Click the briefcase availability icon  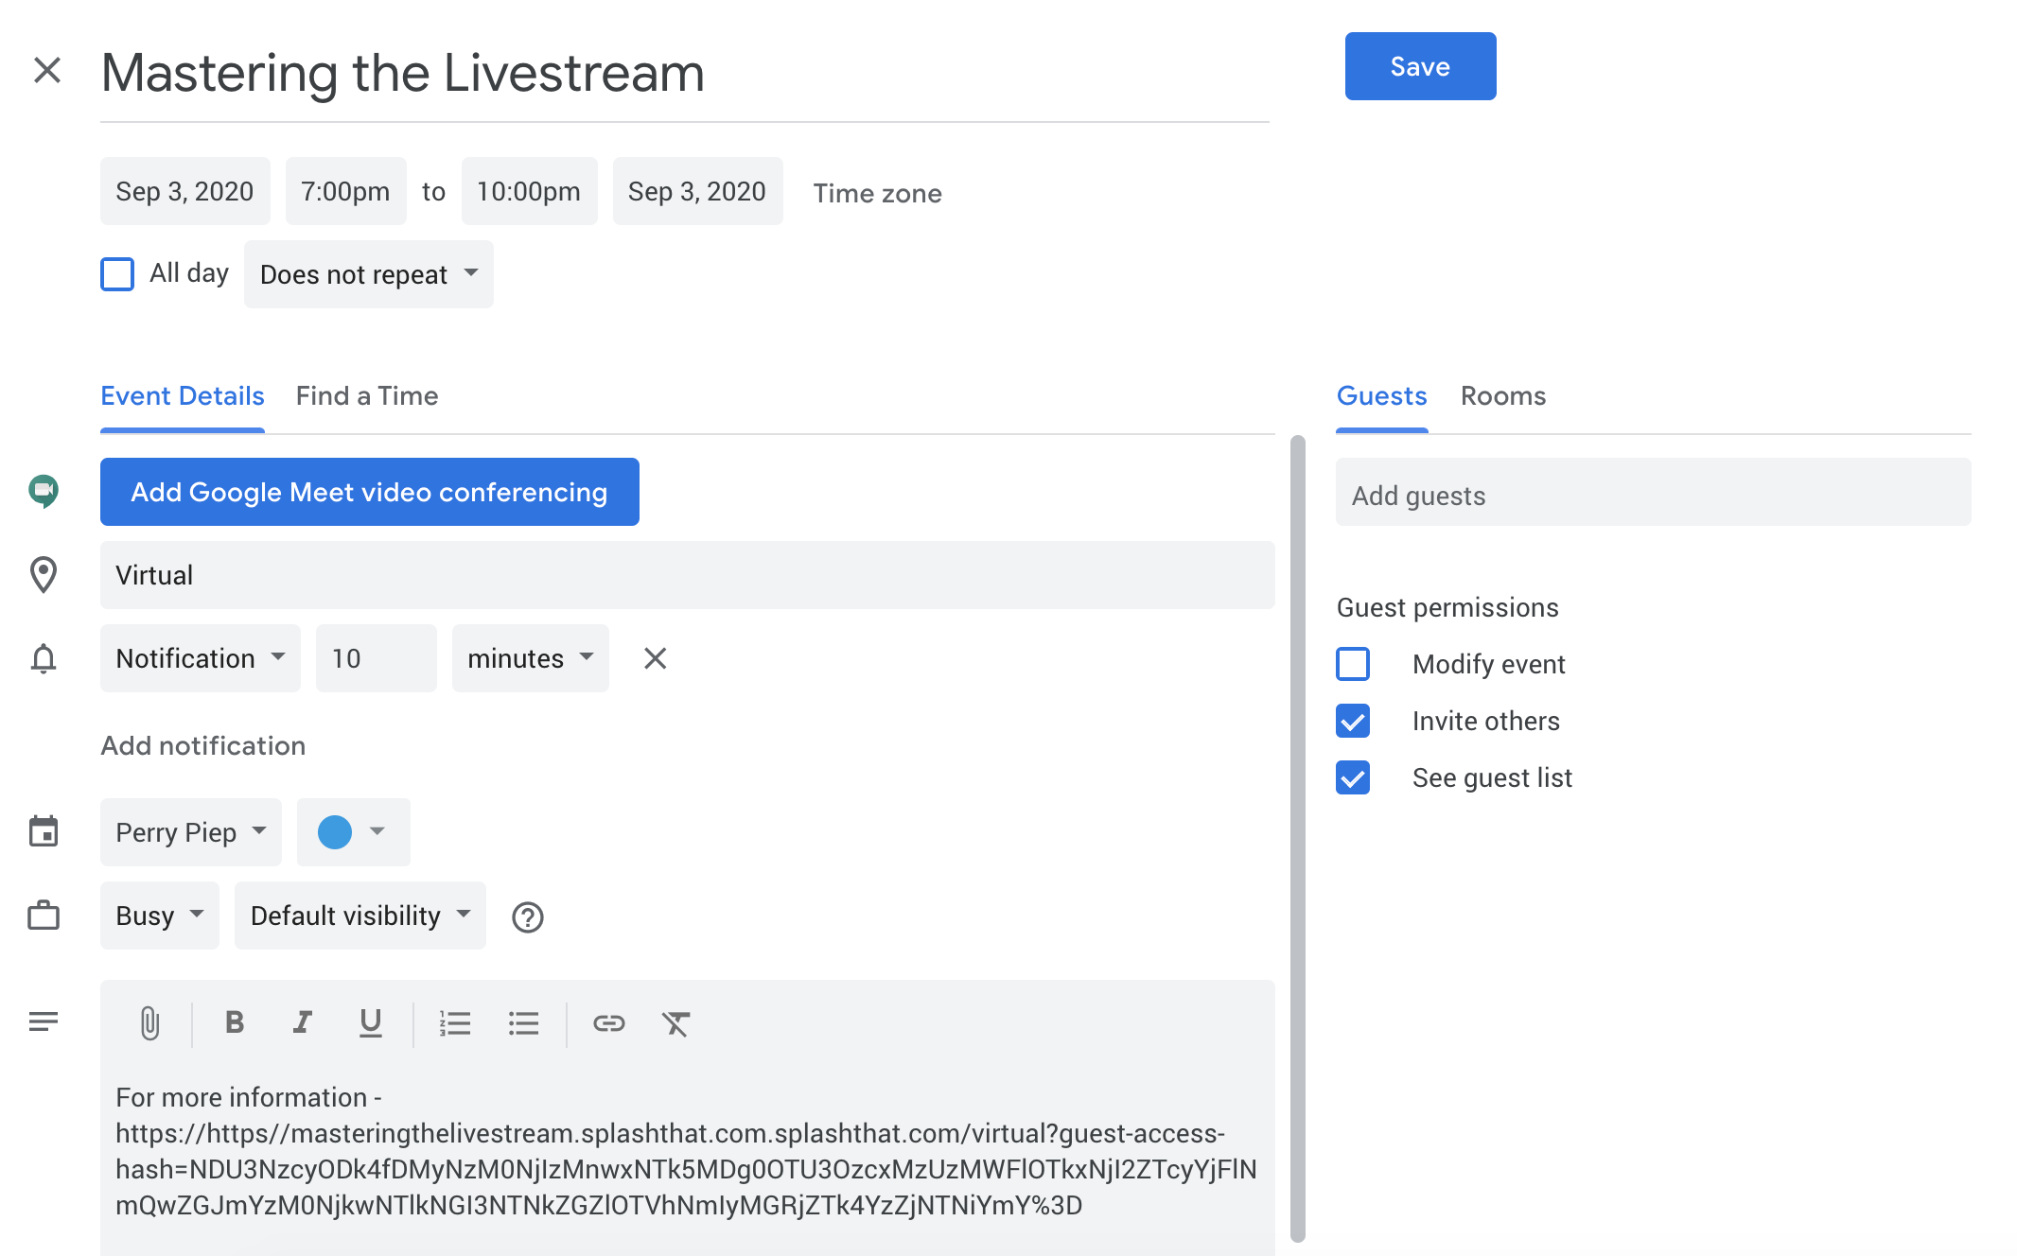(x=44, y=916)
